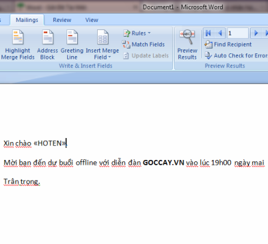The image size is (268, 244).
Task: Click Match Fields
Action: 144,45
